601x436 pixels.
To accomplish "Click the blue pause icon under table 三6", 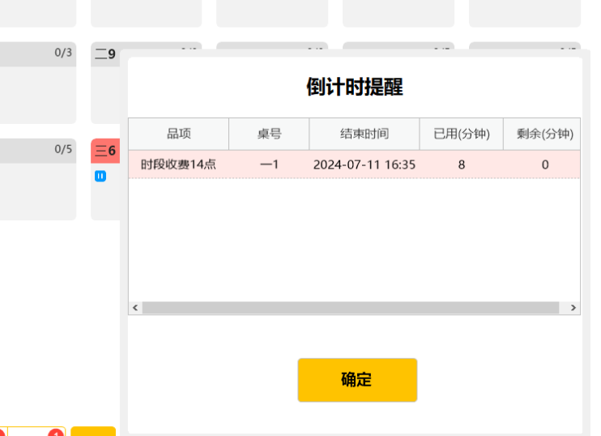I will point(100,176).
